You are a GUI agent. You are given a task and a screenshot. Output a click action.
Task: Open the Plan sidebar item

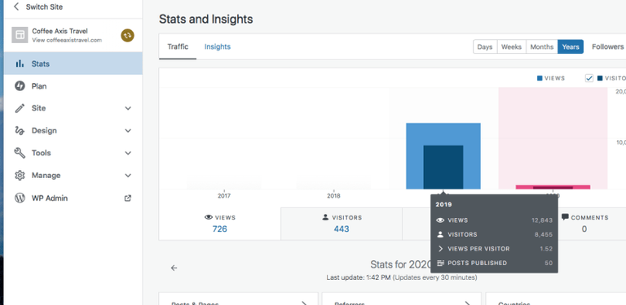[73, 86]
